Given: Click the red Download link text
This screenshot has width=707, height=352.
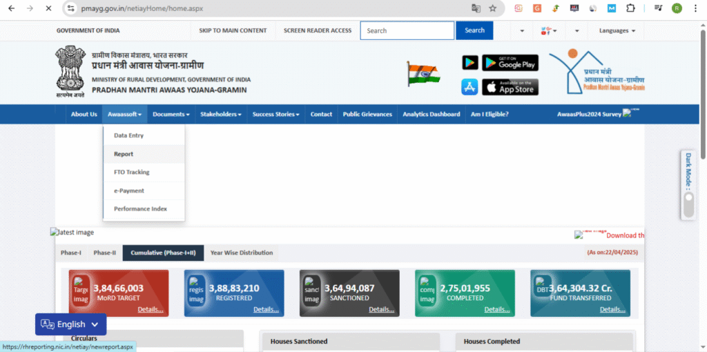Looking at the screenshot, I should pyautogui.click(x=625, y=235).
